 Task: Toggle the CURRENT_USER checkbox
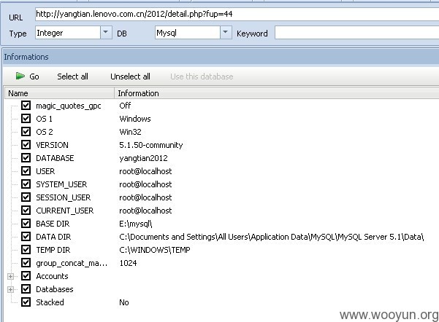coord(26,211)
